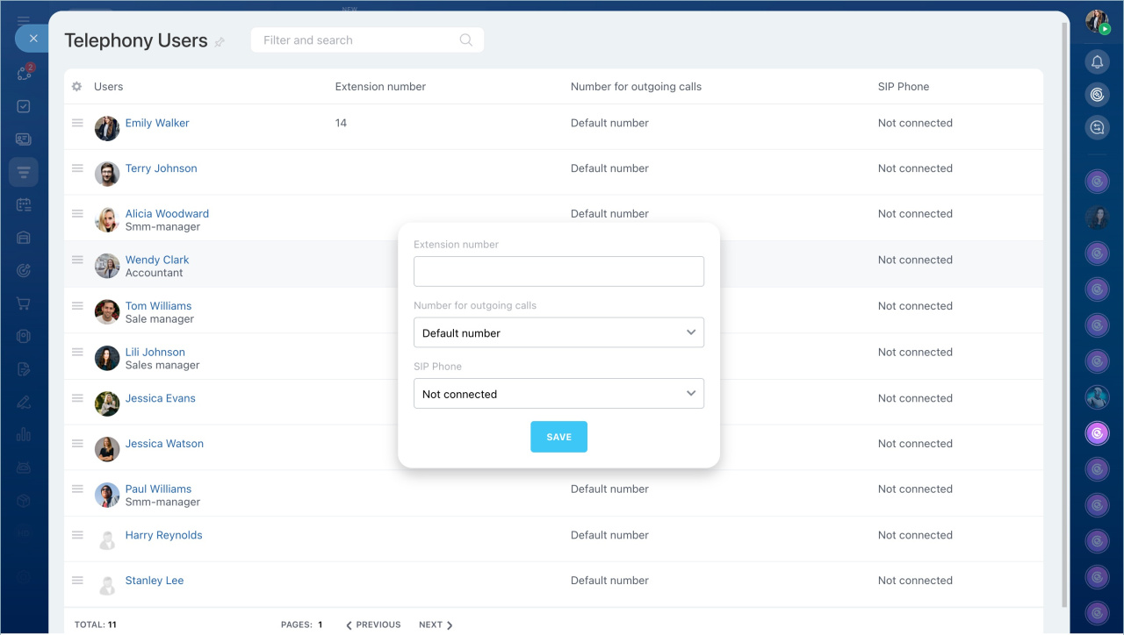Open the user profile avatar at top right
Screen dimensions: 1124x635
click(x=1097, y=22)
